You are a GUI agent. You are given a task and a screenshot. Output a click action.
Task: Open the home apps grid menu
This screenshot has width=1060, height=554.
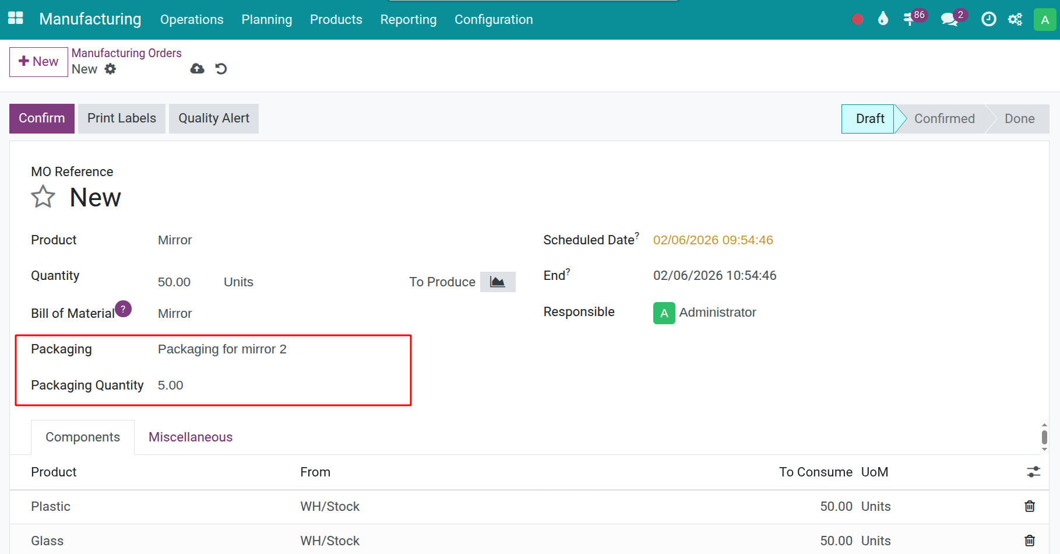16,19
